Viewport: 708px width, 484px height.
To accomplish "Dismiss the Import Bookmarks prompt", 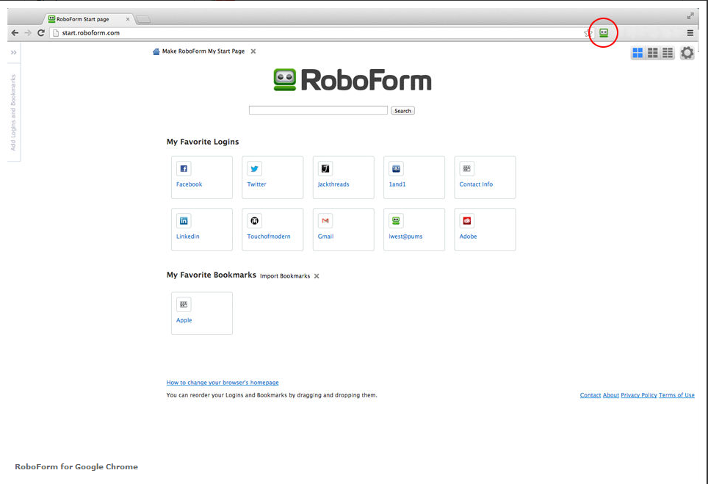I will click(x=317, y=276).
